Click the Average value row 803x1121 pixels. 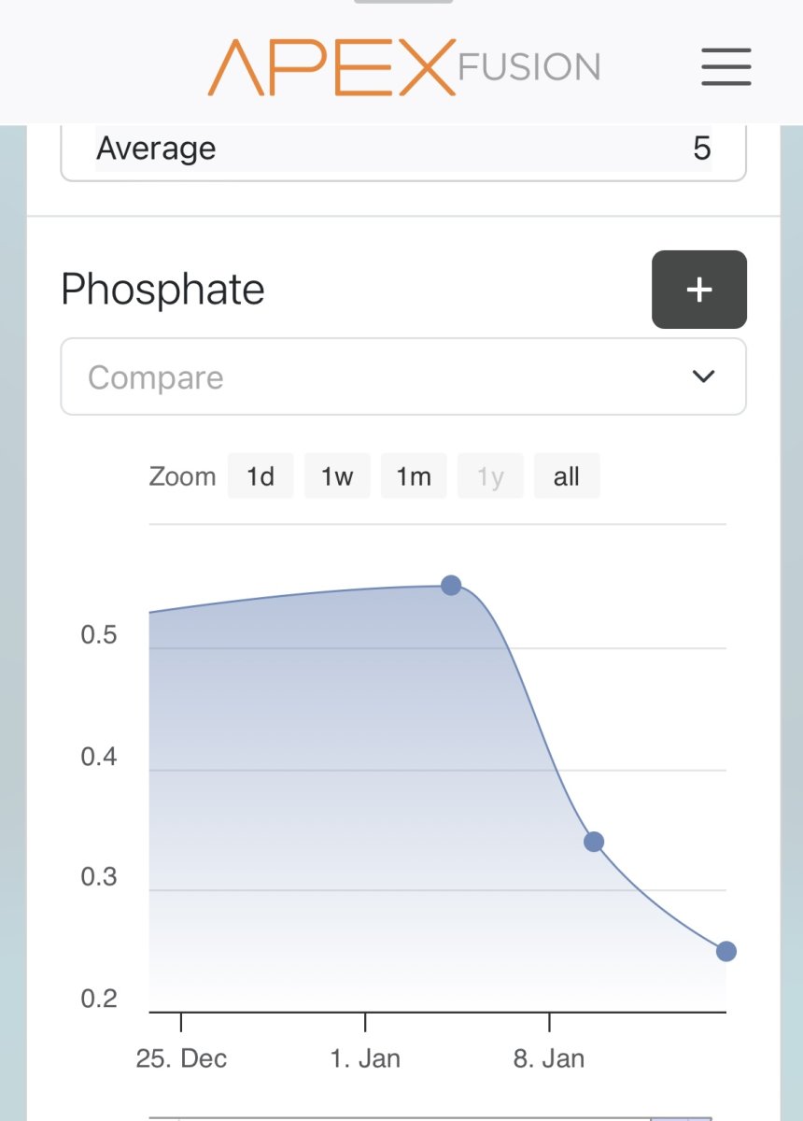coord(403,149)
